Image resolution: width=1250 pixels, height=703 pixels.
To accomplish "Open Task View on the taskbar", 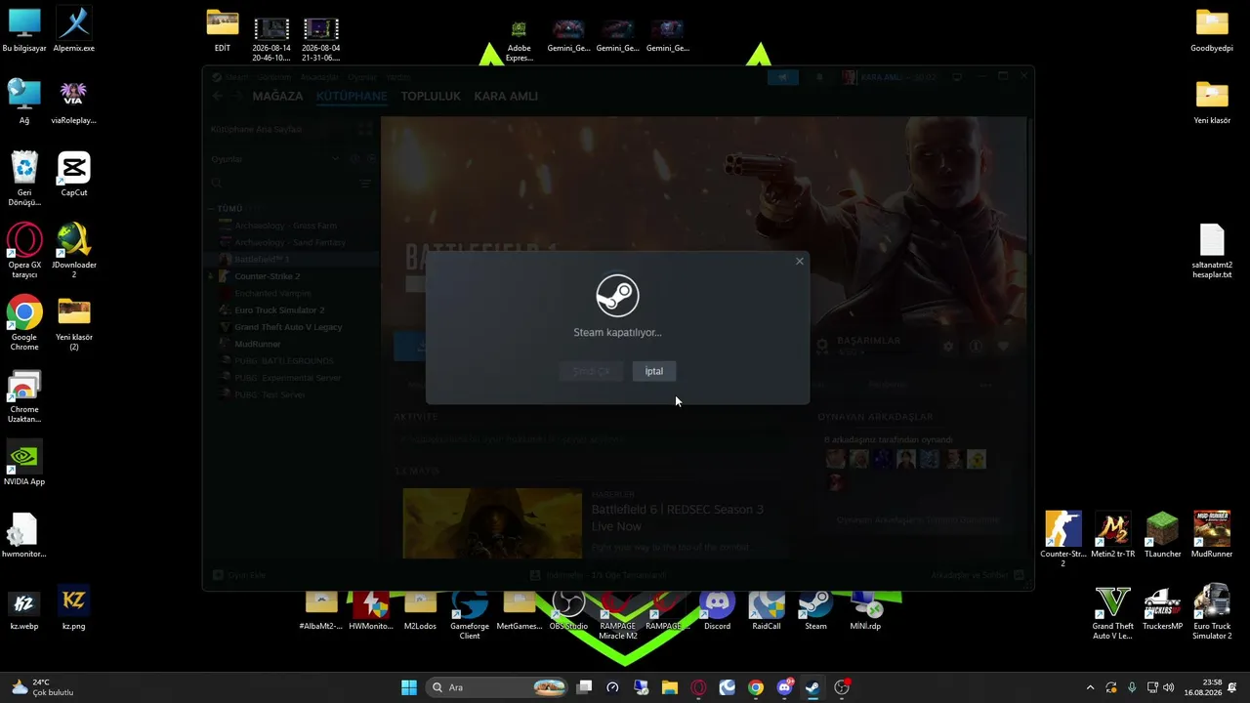I will pos(584,687).
